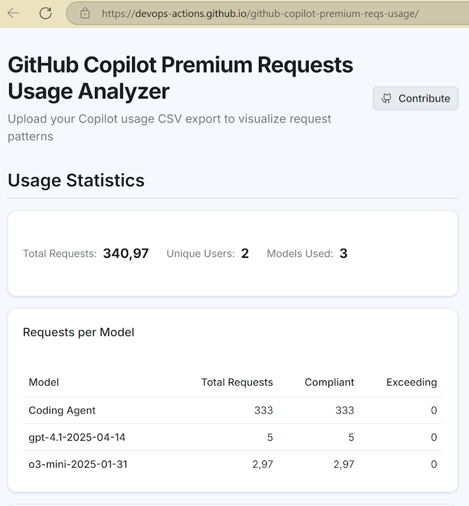Click the Model column header

tap(44, 382)
